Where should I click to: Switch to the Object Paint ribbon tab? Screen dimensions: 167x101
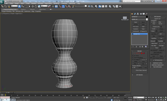point(42,9)
